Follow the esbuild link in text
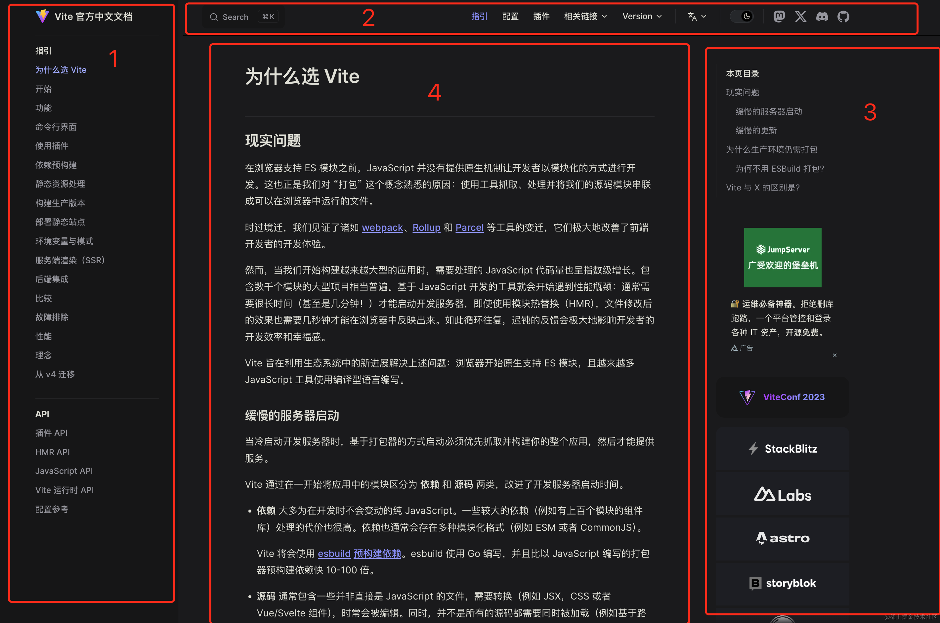 coord(334,554)
